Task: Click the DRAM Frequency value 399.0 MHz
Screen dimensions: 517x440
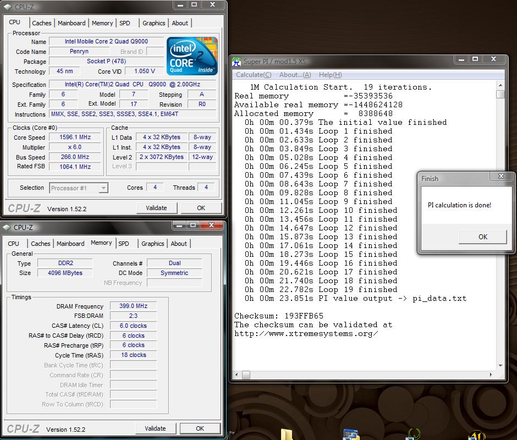Action: pos(133,306)
